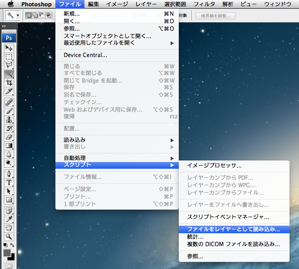Select the Clone Stamp tool
299x269 pixels.
[9, 120]
